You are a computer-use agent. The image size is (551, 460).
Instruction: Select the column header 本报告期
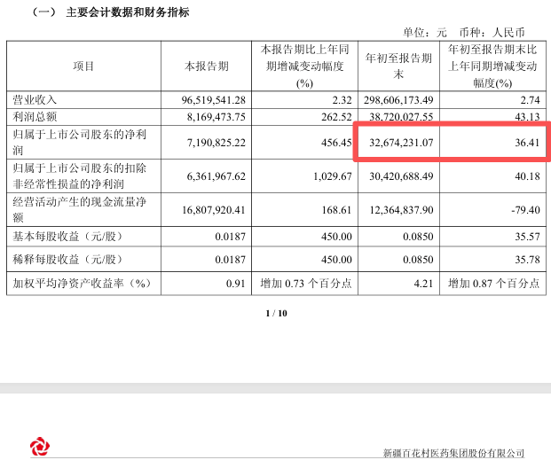(x=206, y=66)
